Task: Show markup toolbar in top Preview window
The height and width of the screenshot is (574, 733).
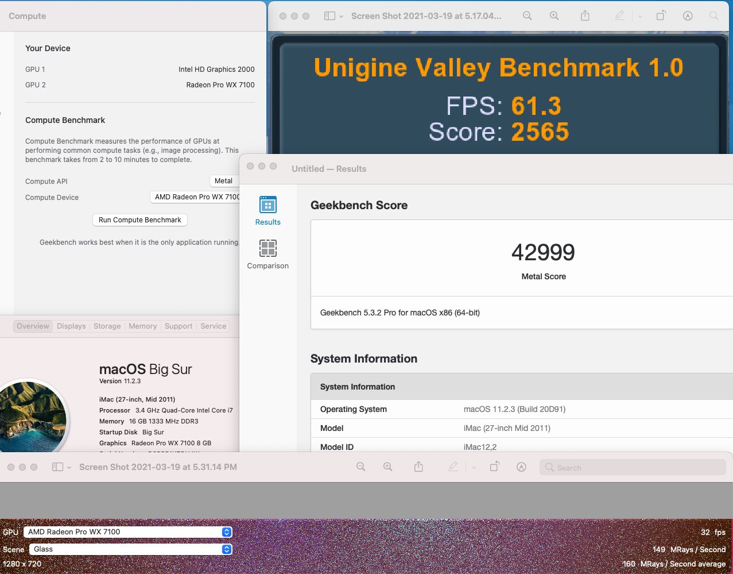Action: coord(688,16)
